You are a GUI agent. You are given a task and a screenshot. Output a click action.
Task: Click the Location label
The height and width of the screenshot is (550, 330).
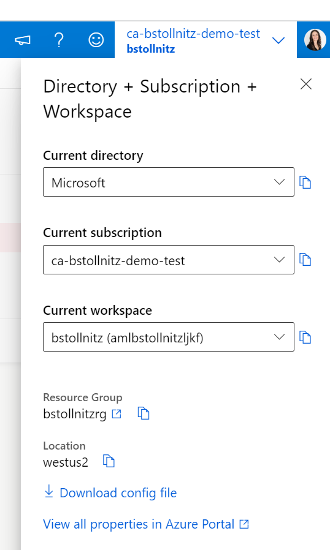click(64, 445)
